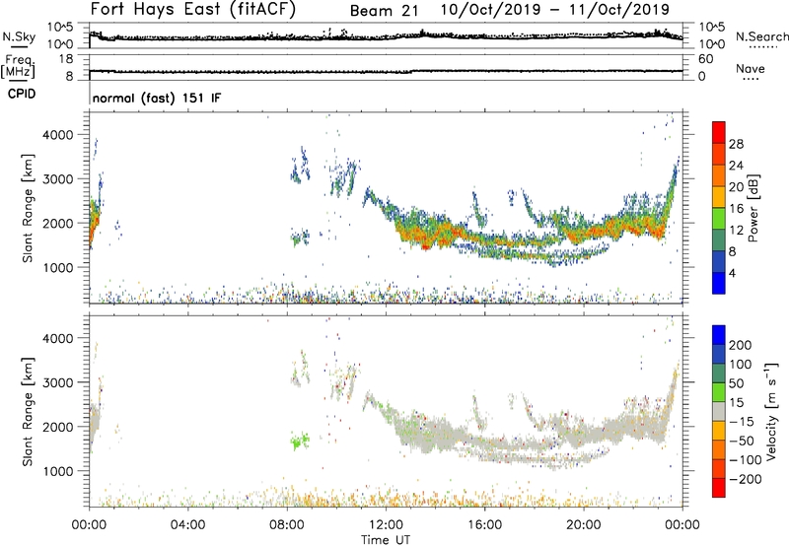Image resolution: width=789 pixels, height=546 pixels.
Task: Click the '60' tick on the Nave axis
Action: tap(706, 59)
